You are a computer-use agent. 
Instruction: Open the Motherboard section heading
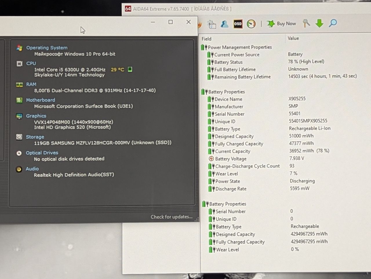[x=41, y=100]
